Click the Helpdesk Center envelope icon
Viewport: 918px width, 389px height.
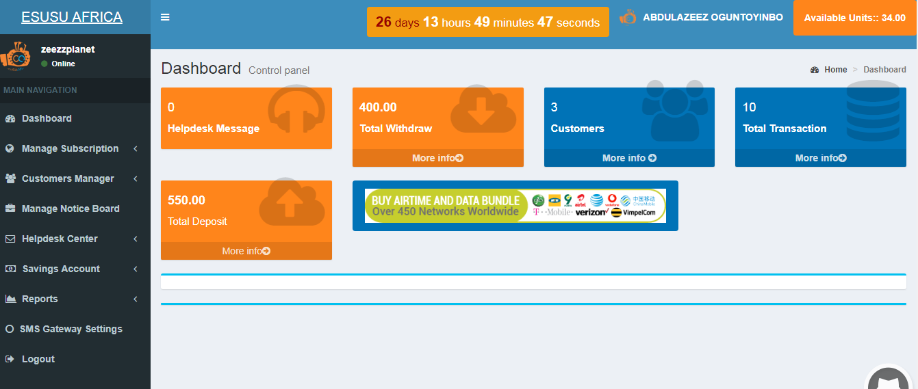click(x=10, y=239)
